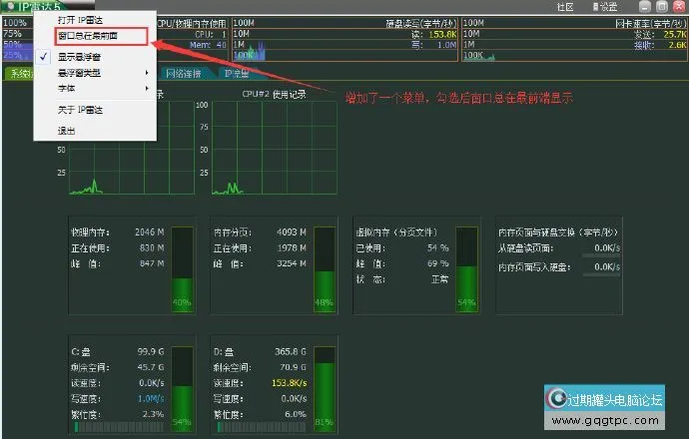Click the physical memory 40% usage bar
The width and height of the screenshot is (689, 439).
point(182,267)
